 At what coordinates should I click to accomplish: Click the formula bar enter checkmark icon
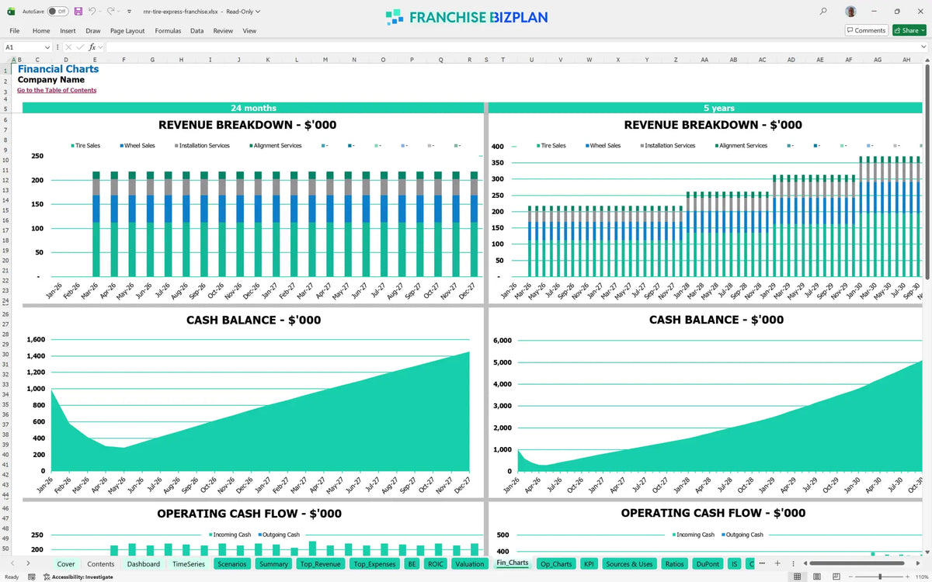click(x=82, y=47)
